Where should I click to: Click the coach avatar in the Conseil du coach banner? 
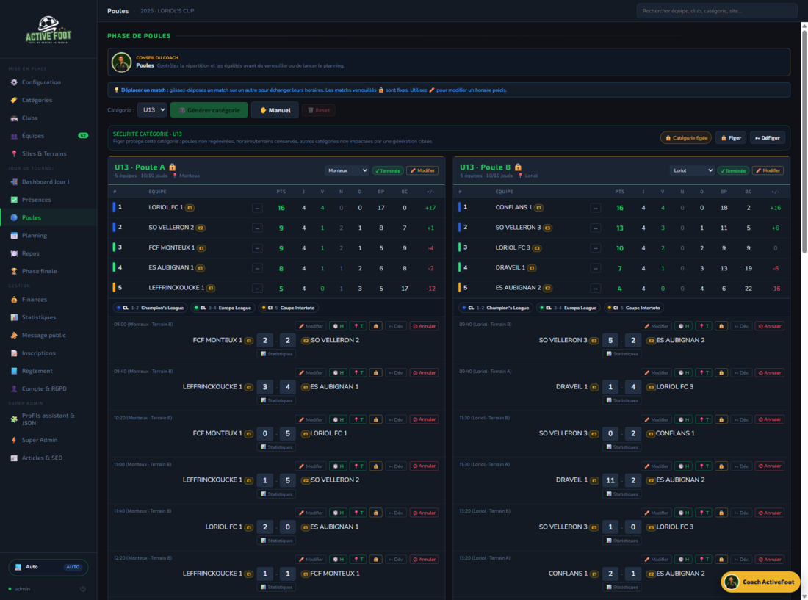122,62
